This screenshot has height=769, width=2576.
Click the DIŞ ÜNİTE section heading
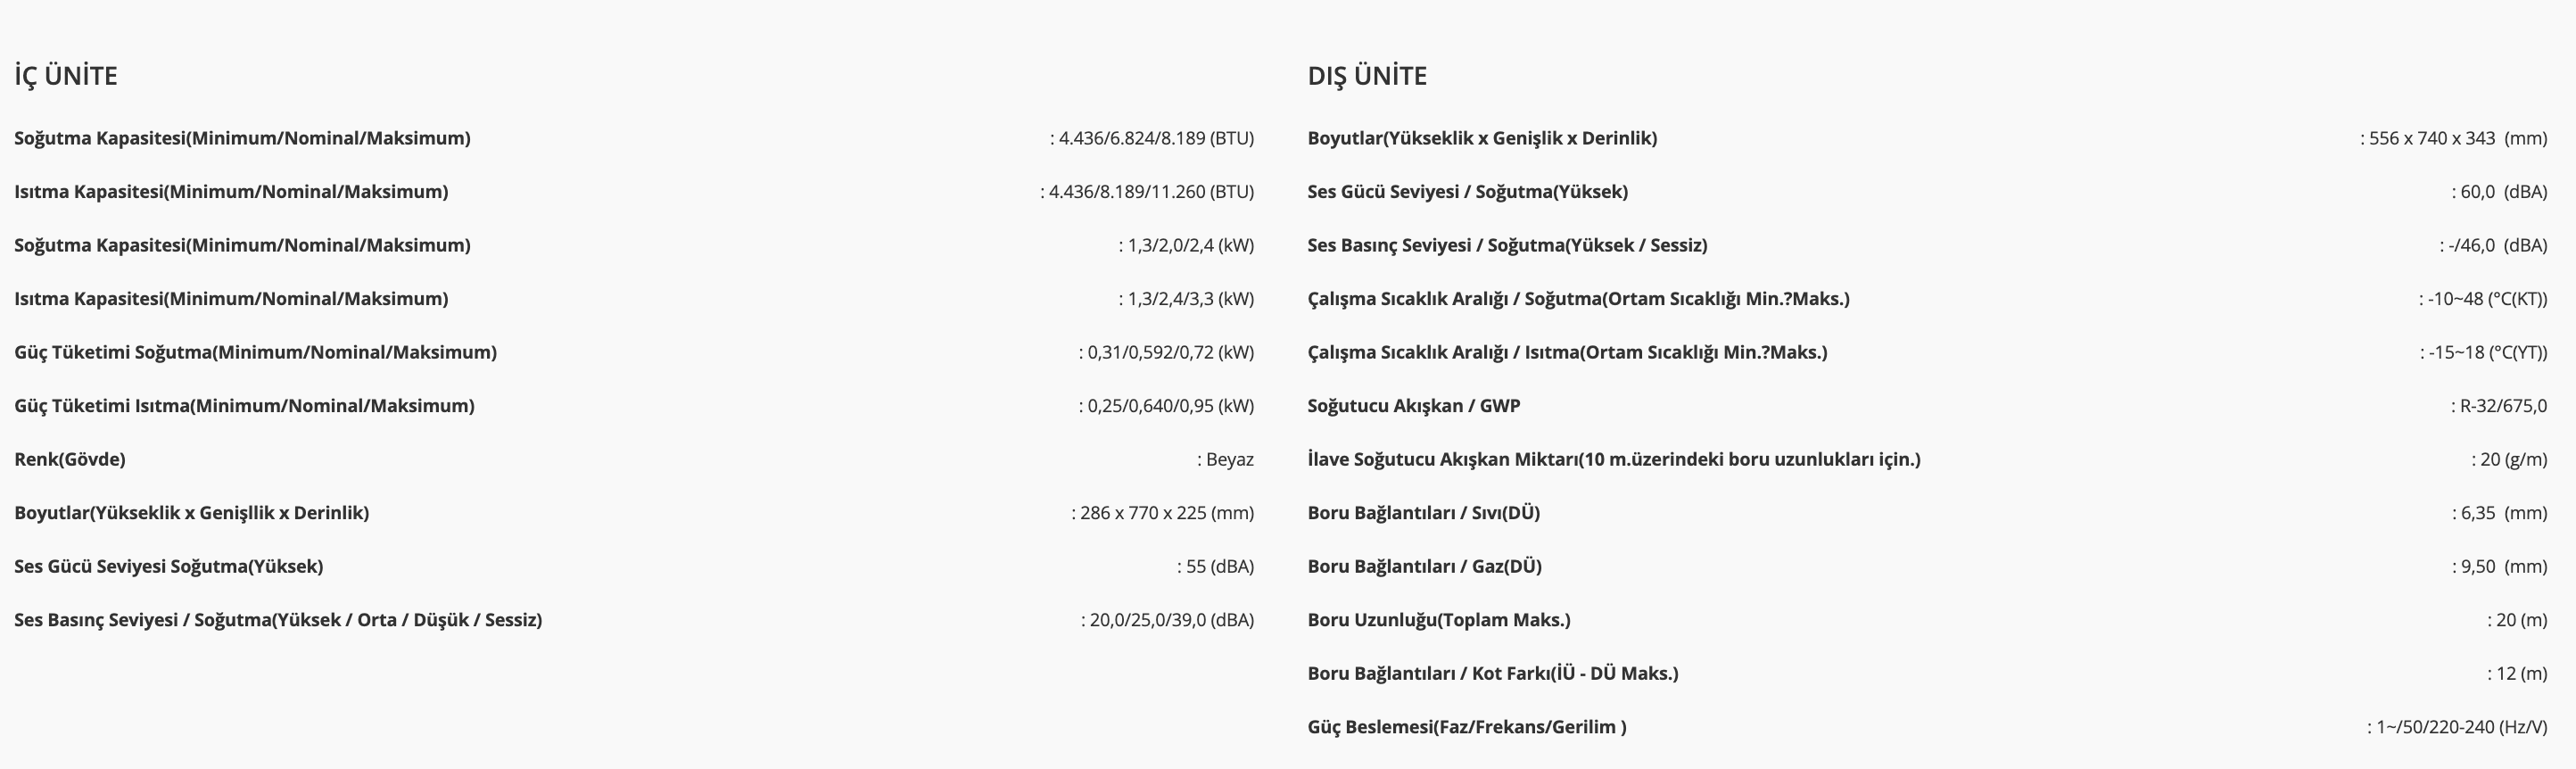coord(1367,76)
